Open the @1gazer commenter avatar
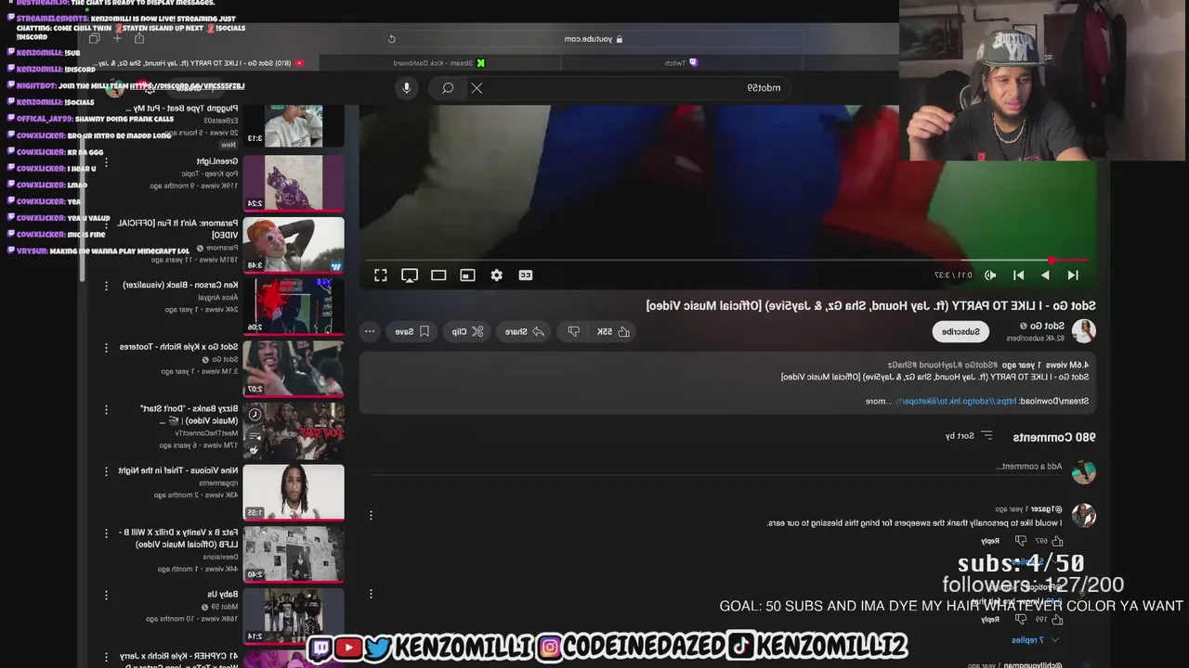Image resolution: width=1189 pixels, height=668 pixels. 1083,515
